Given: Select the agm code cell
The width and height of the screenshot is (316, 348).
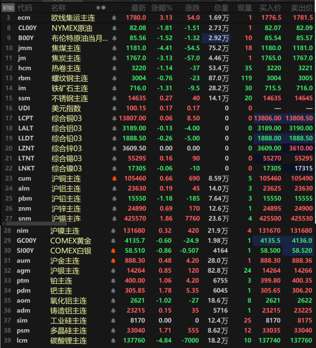Looking at the screenshot, I should pyautogui.click(x=23, y=271).
